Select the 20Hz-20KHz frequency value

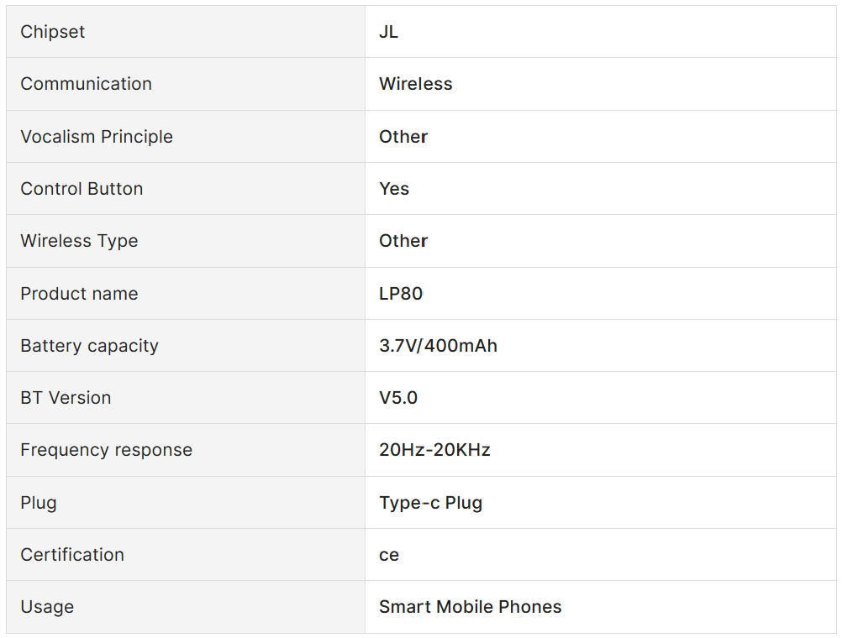(434, 450)
